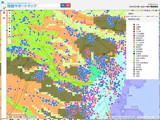
Task: Click the edit shapes tool
Action: pos(10,39)
